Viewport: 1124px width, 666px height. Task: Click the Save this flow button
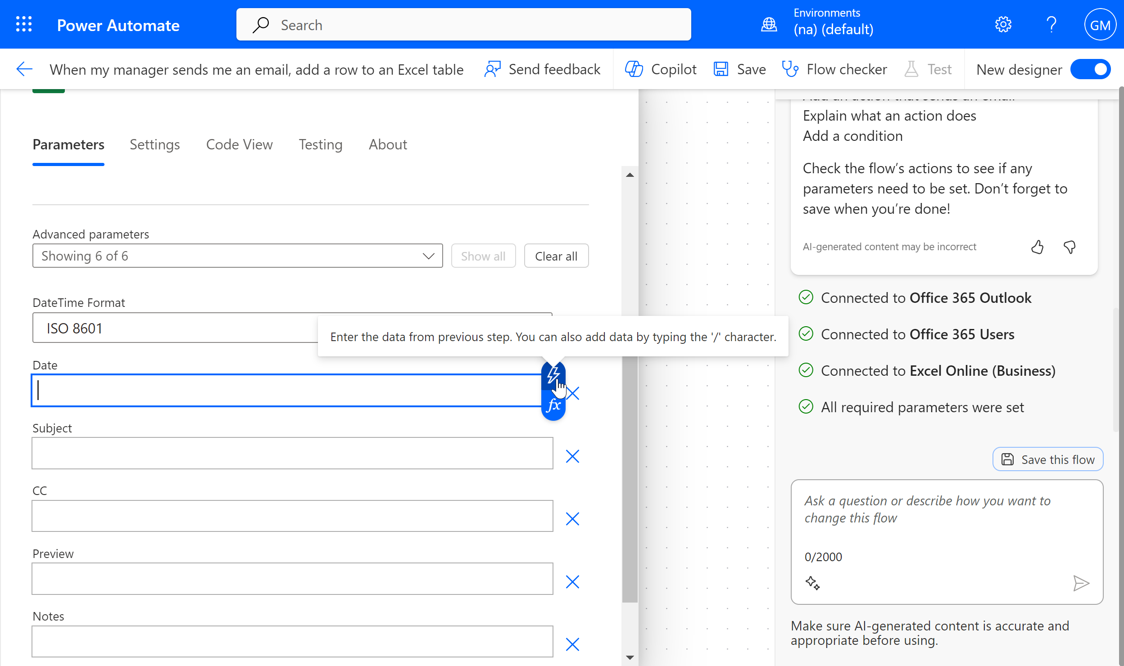click(x=1047, y=459)
